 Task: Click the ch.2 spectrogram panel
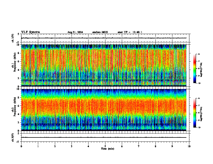coord(104,110)
